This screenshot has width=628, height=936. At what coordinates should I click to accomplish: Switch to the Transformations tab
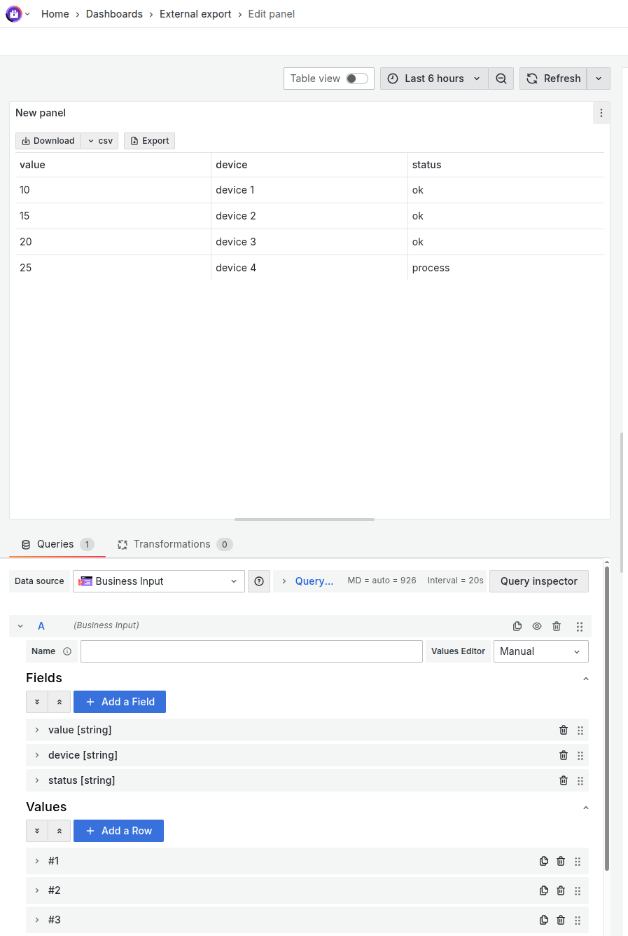172,544
